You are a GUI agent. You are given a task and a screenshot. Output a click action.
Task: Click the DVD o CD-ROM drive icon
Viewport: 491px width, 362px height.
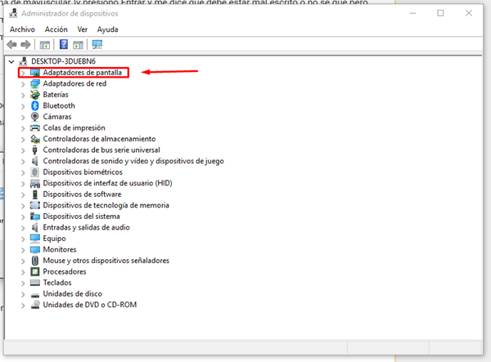35,305
